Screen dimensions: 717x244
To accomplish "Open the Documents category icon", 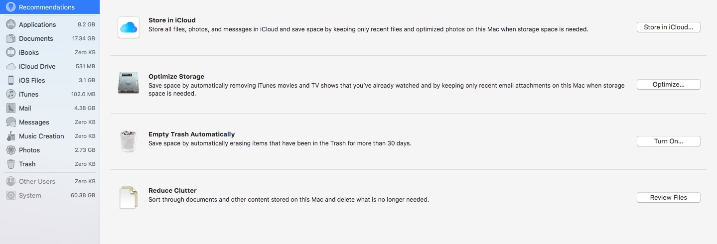I will click(x=11, y=38).
